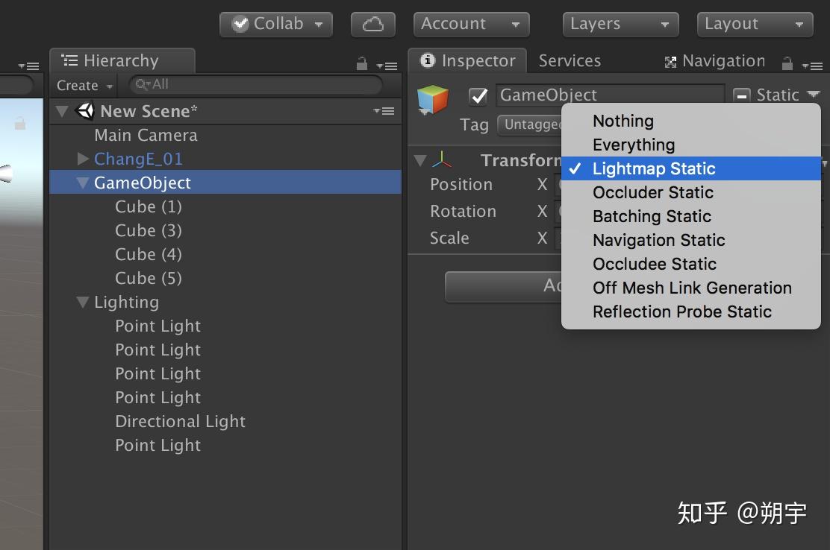The height and width of the screenshot is (550, 830).
Task: Select Cube (1) in Hierarchy
Action: click(225, 206)
